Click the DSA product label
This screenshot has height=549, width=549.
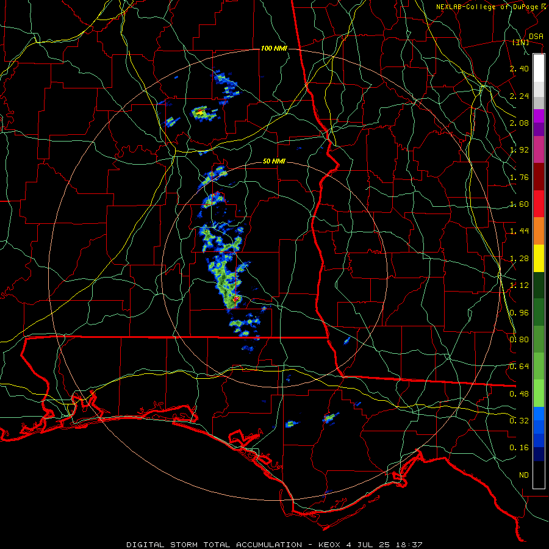tap(536, 37)
